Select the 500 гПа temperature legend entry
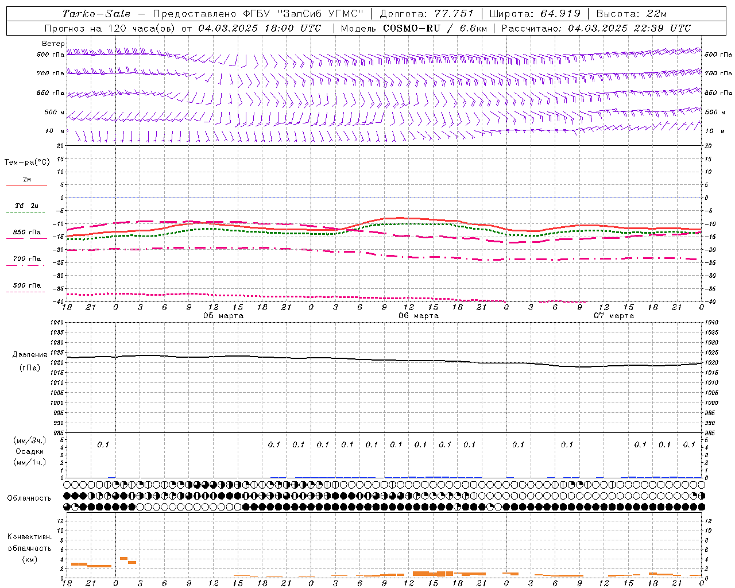The height and width of the screenshot is (588, 735). (26, 285)
